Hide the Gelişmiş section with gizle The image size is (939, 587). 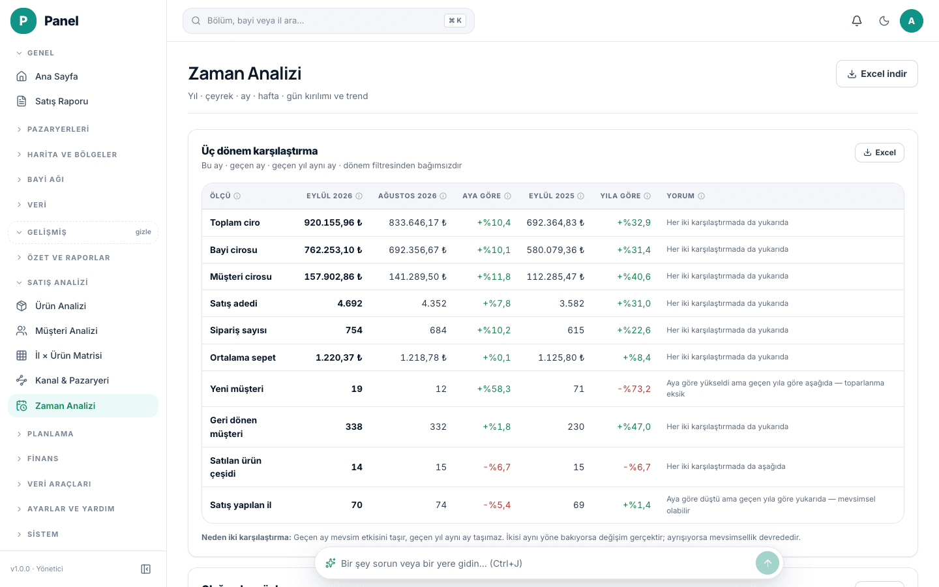pyautogui.click(x=143, y=232)
